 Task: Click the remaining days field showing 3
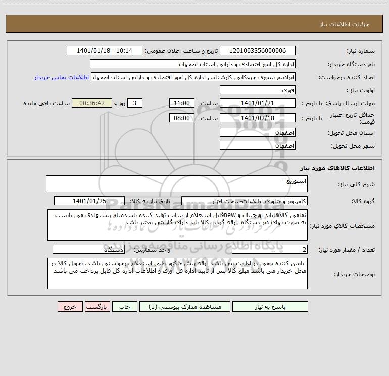pyautogui.click(x=135, y=103)
